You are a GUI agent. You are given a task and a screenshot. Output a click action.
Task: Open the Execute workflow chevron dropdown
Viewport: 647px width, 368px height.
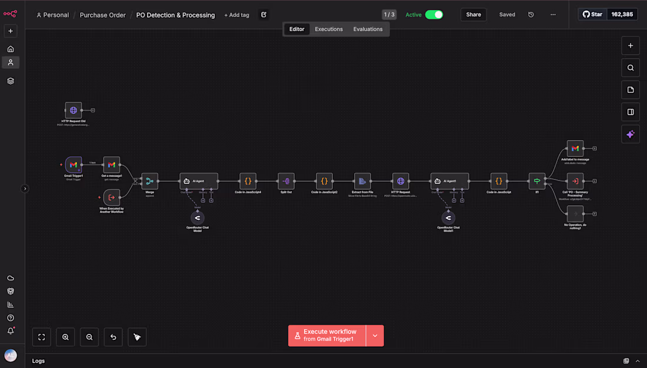[375, 335]
